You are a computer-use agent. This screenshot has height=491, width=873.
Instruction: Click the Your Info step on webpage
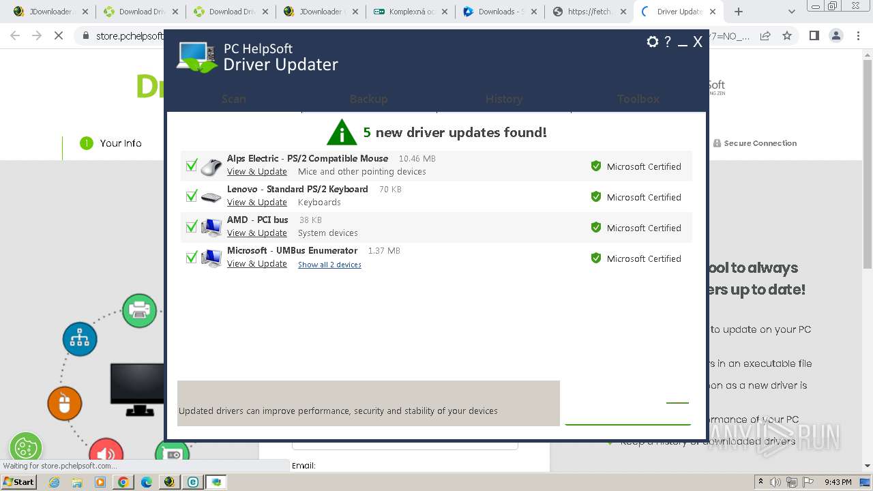[110, 143]
